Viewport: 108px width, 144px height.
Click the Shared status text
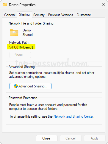pyautogui.click(x=28, y=35)
